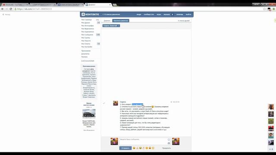Go back to the dialogs list link
This screenshot has height=155, width=276.
111,14
